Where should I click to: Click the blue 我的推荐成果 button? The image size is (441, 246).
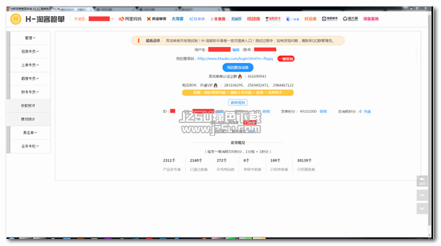(x=238, y=68)
